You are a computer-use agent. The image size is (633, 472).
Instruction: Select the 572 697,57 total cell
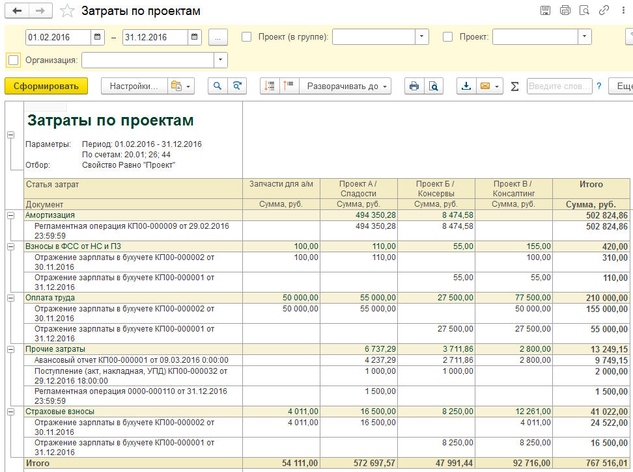pos(359,463)
